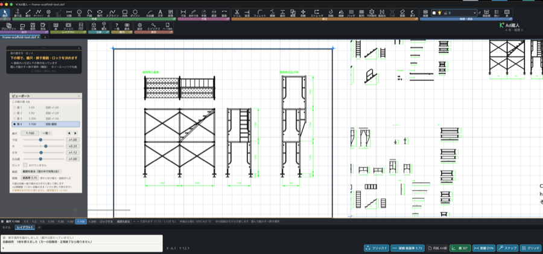Click the ロックする button in bottom bar
The image size is (543, 254).
pos(106,221)
